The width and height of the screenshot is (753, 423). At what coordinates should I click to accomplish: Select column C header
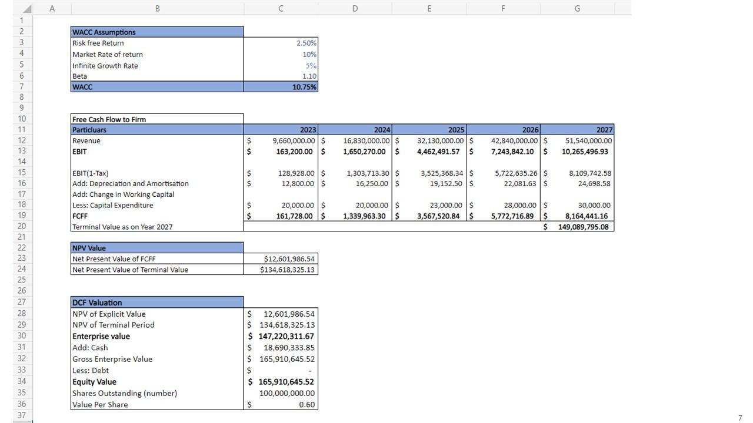pyautogui.click(x=281, y=9)
